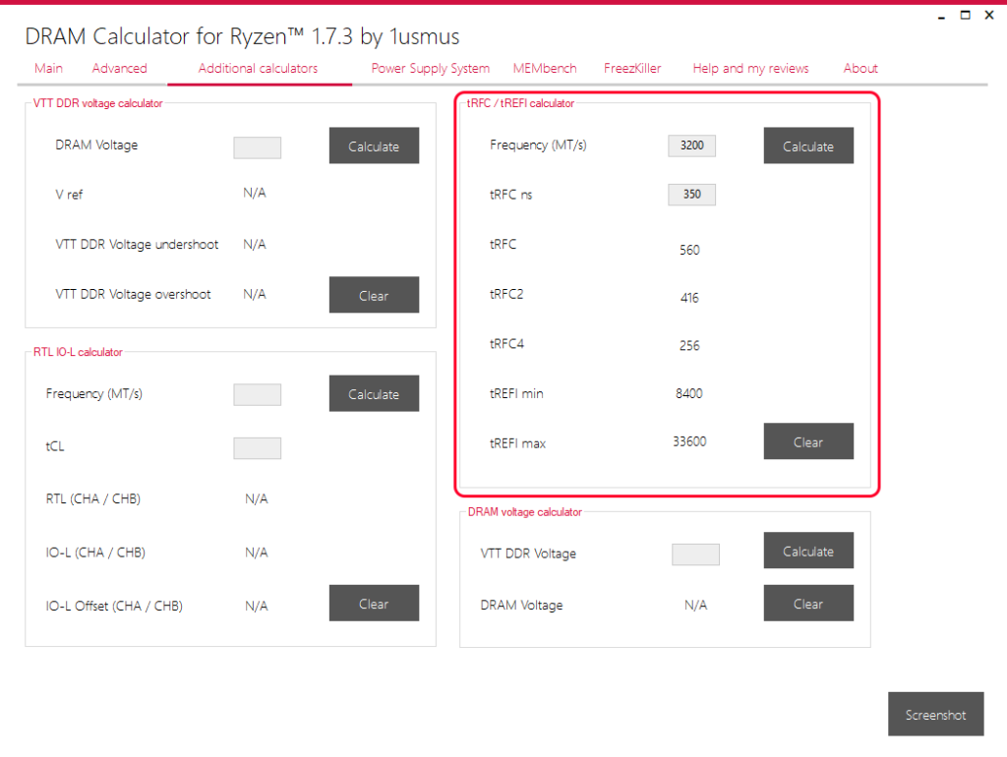Maximize the DRAM Calculator window
The height and width of the screenshot is (757, 1007).
pos(966,16)
